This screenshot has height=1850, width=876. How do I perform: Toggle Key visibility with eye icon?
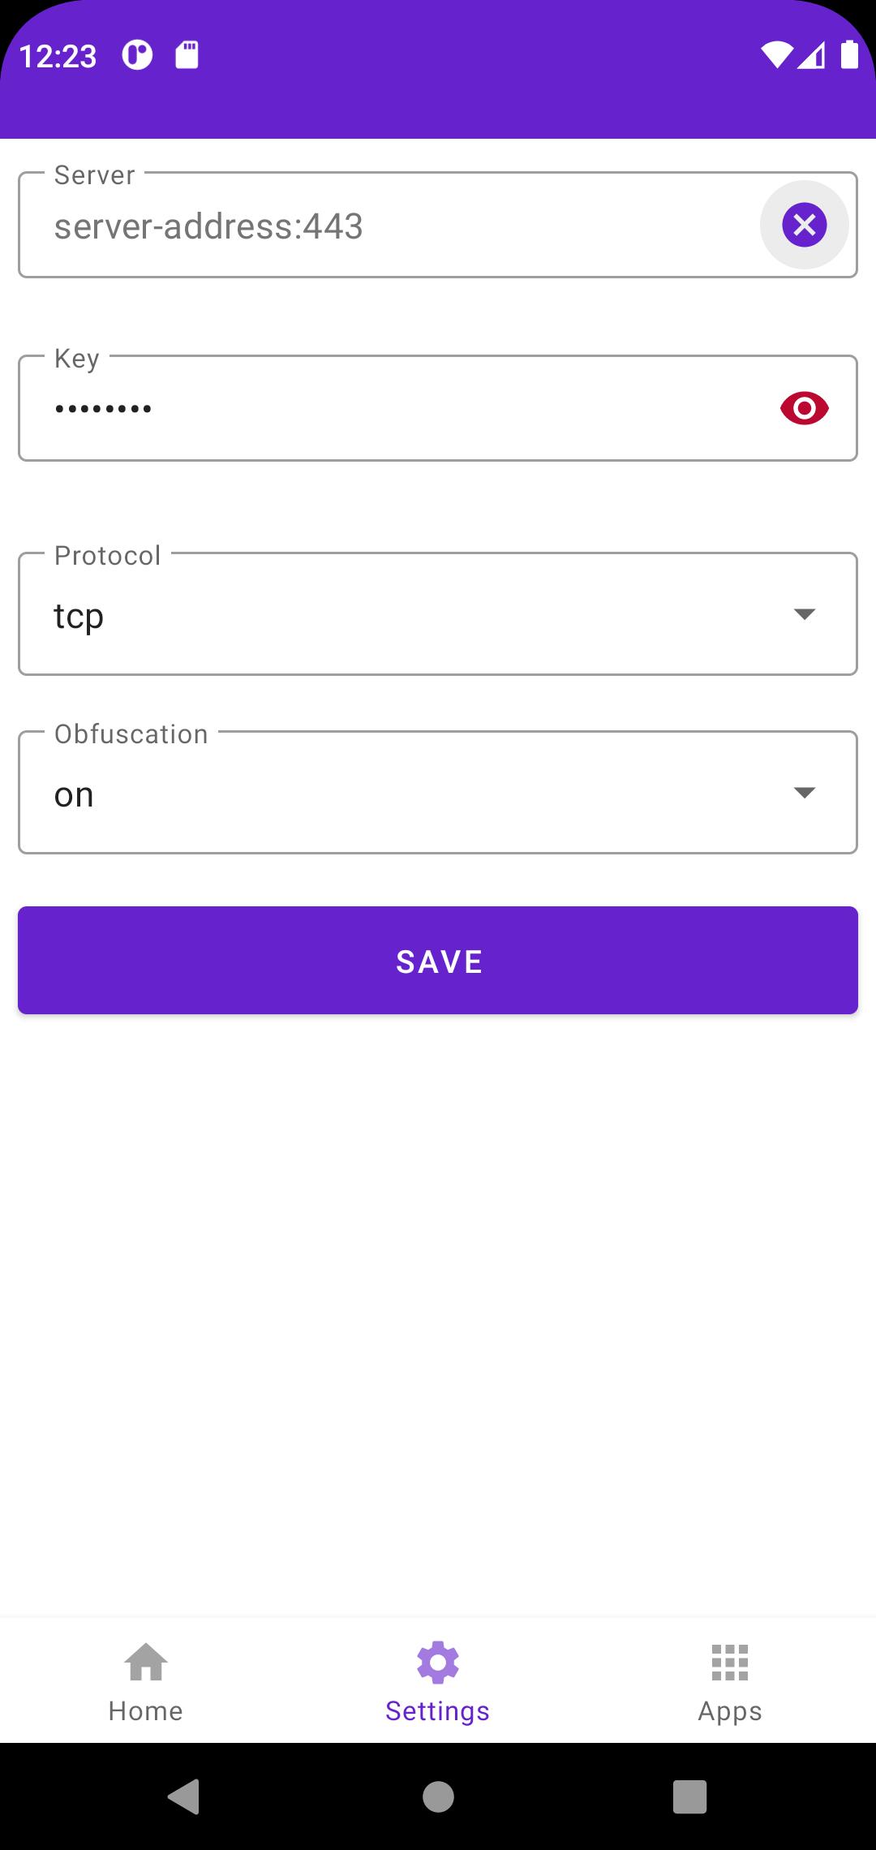(x=804, y=408)
